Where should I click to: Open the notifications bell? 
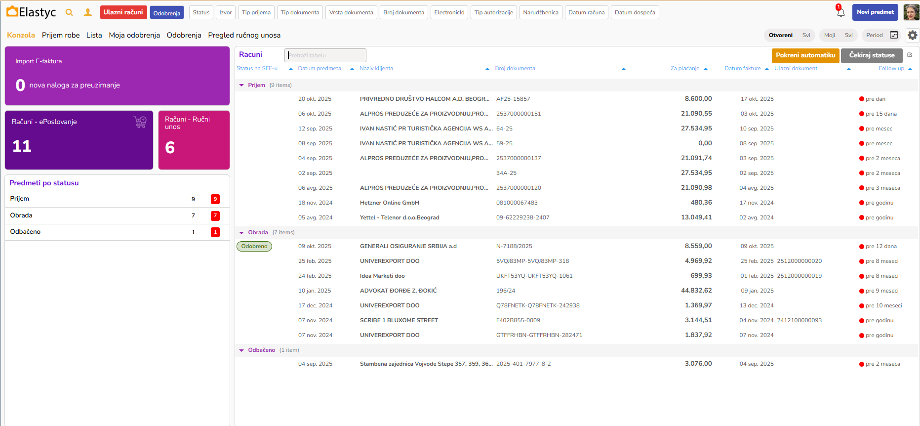click(840, 12)
